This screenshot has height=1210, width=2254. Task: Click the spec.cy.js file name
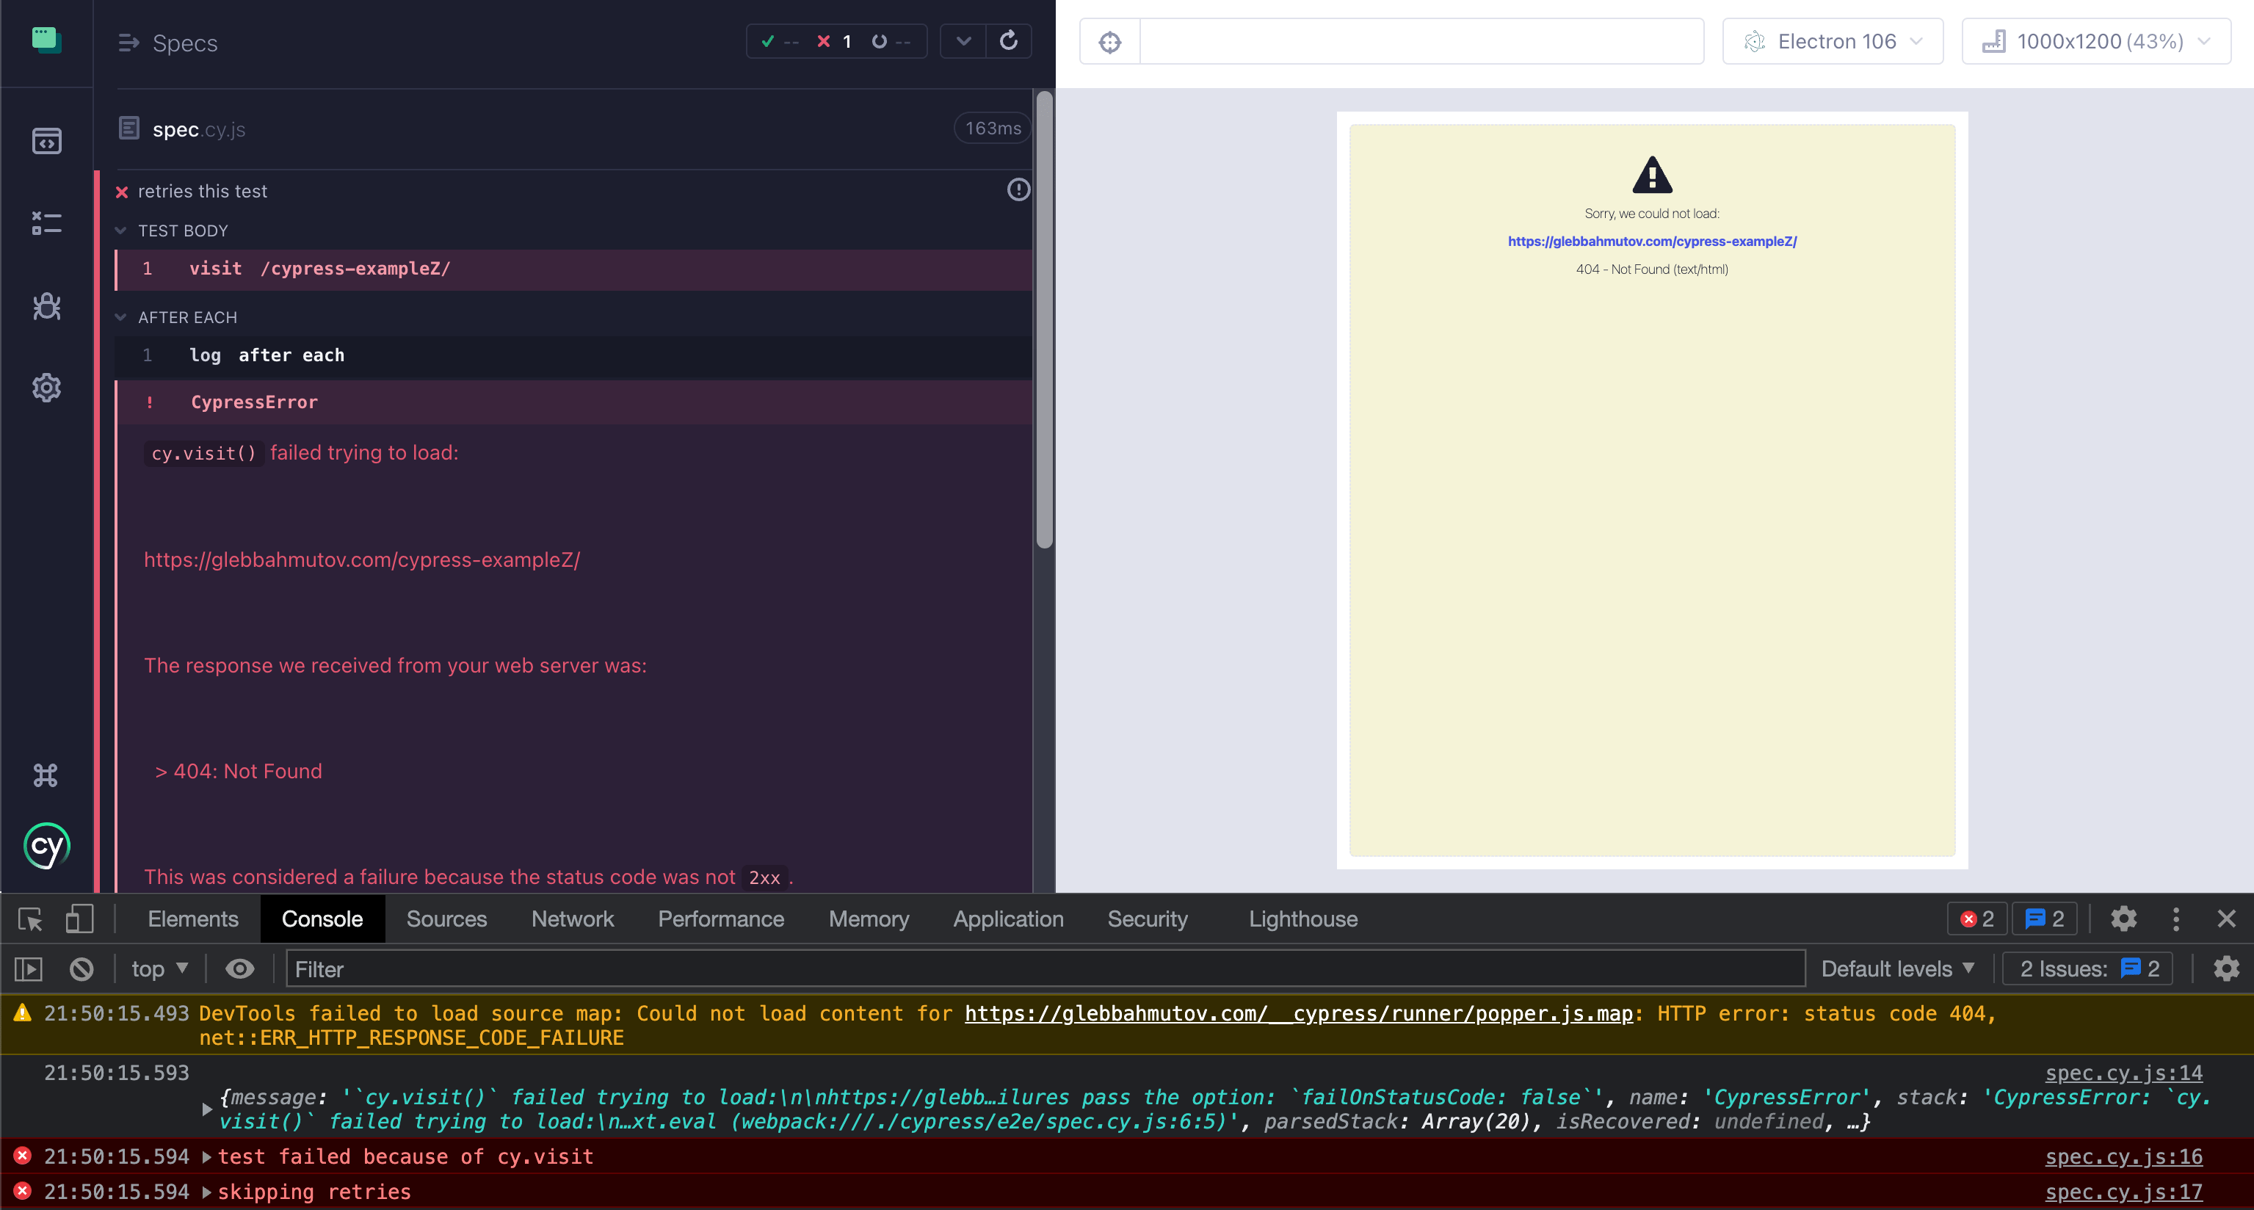(x=199, y=129)
